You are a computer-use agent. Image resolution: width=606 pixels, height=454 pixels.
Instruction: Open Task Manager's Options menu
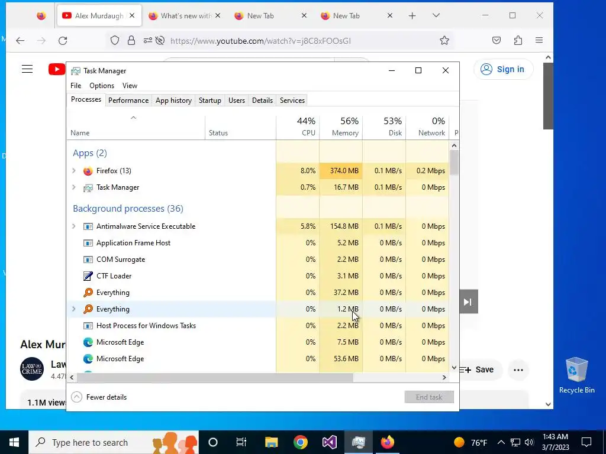tap(102, 86)
